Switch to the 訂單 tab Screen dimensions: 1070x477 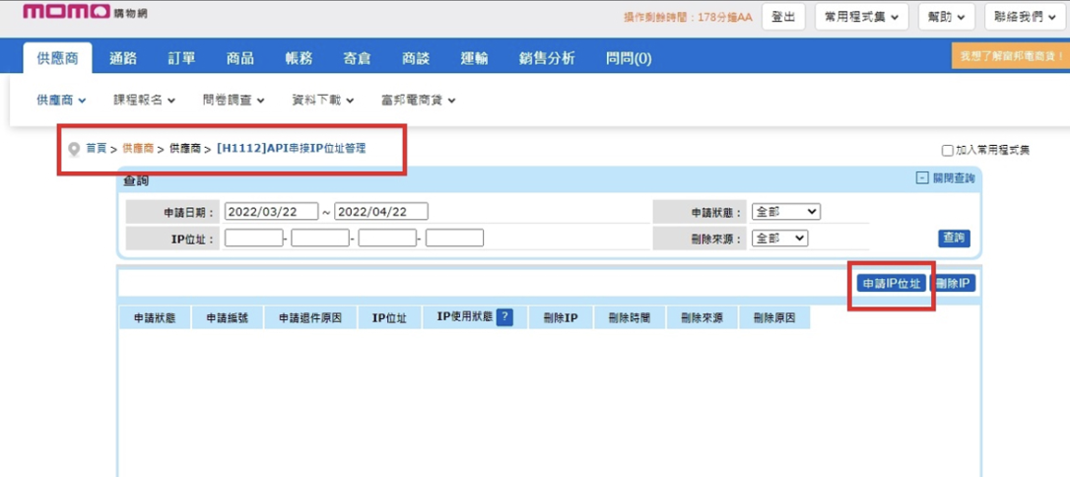181,58
